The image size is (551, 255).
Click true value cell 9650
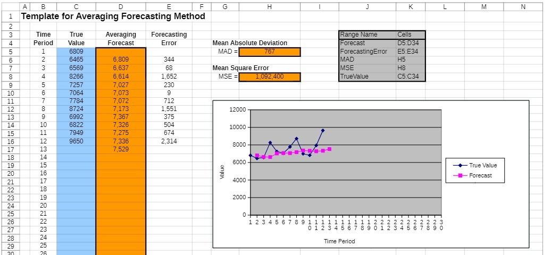(76, 141)
